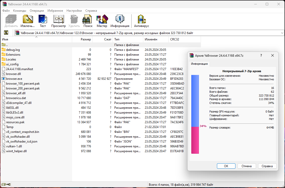Click the compressed size value 82 932 927
The image size is (285, 188).
(104, 79)
